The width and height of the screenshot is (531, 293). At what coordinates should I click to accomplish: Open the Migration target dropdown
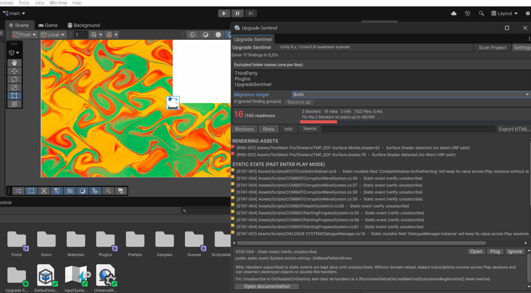[411, 94]
